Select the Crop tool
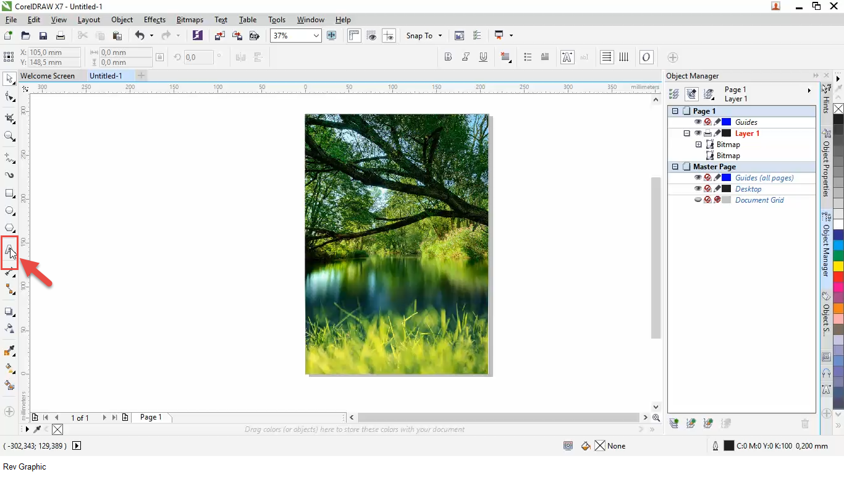The height and width of the screenshot is (477, 844). pyautogui.click(x=9, y=118)
